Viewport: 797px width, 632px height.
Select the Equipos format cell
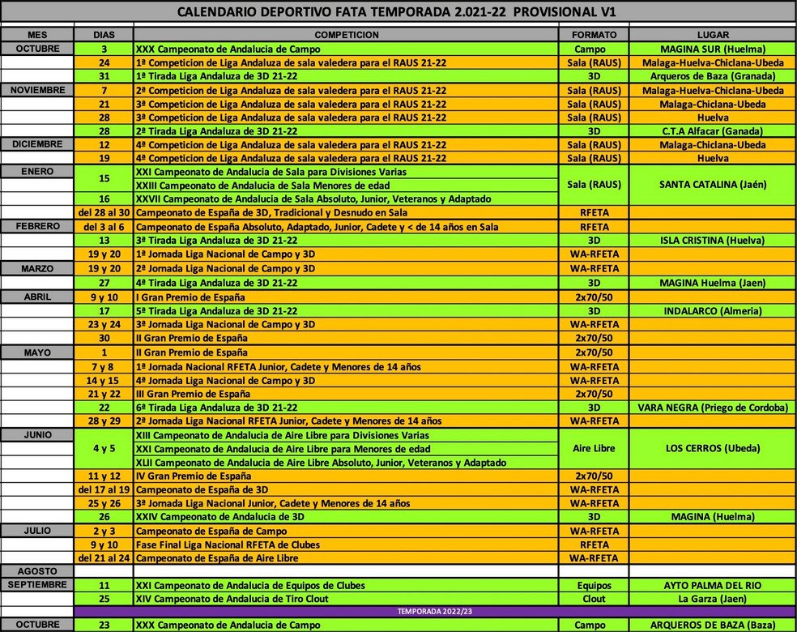tap(594, 585)
